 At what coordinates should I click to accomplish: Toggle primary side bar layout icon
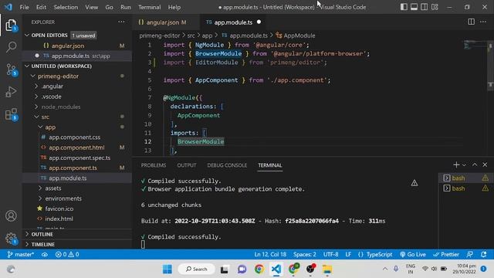(404, 7)
